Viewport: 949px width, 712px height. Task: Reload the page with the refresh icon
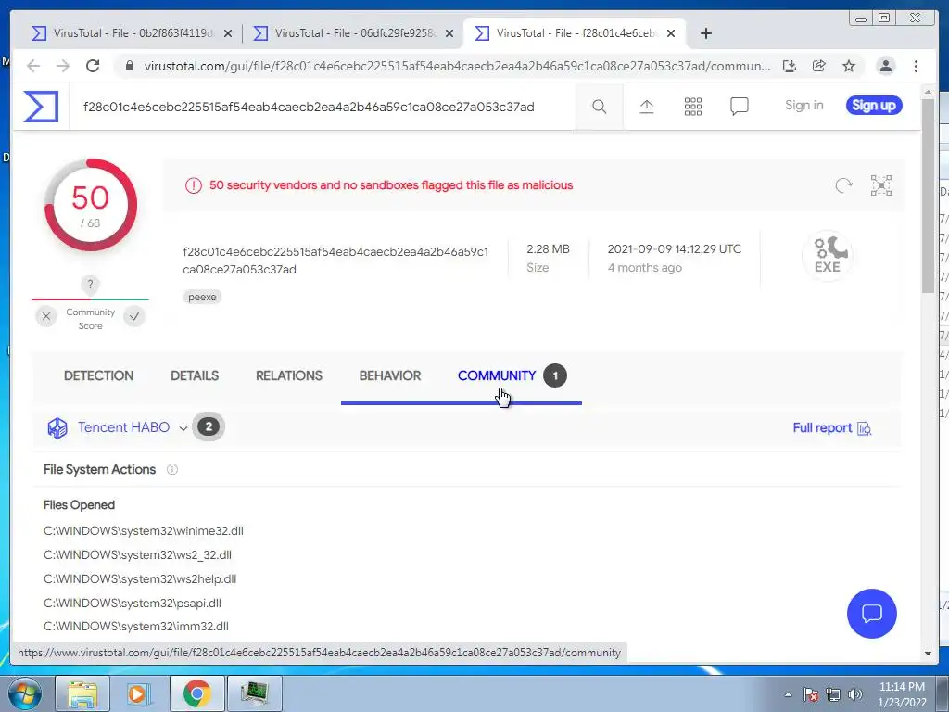(x=93, y=66)
